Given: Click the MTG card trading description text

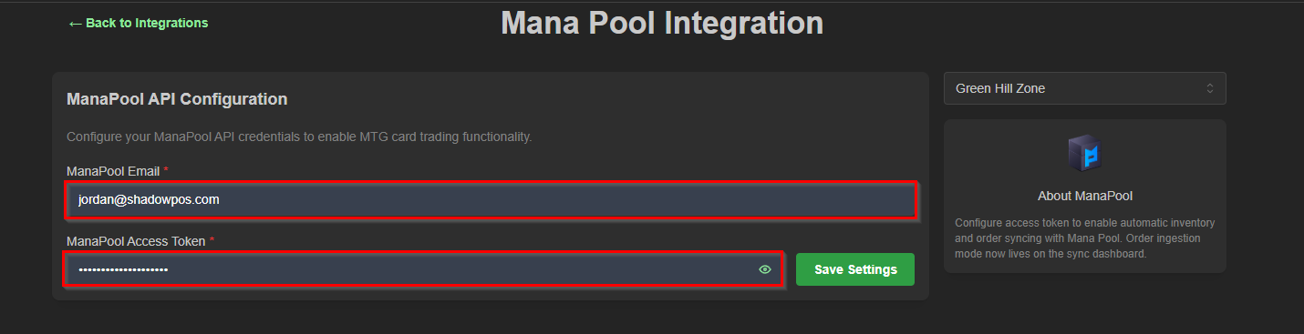Looking at the screenshot, I should (x=299, y=137).
